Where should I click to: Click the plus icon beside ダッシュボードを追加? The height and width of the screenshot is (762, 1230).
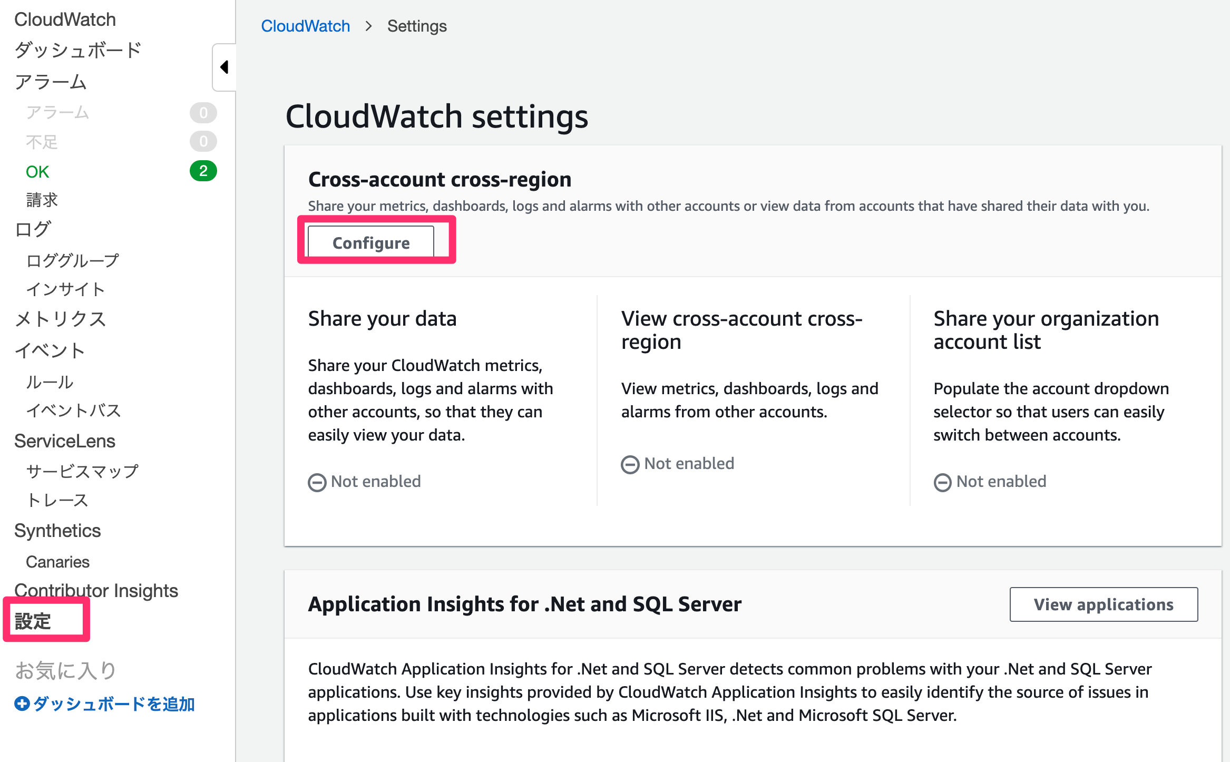point(22,704)
